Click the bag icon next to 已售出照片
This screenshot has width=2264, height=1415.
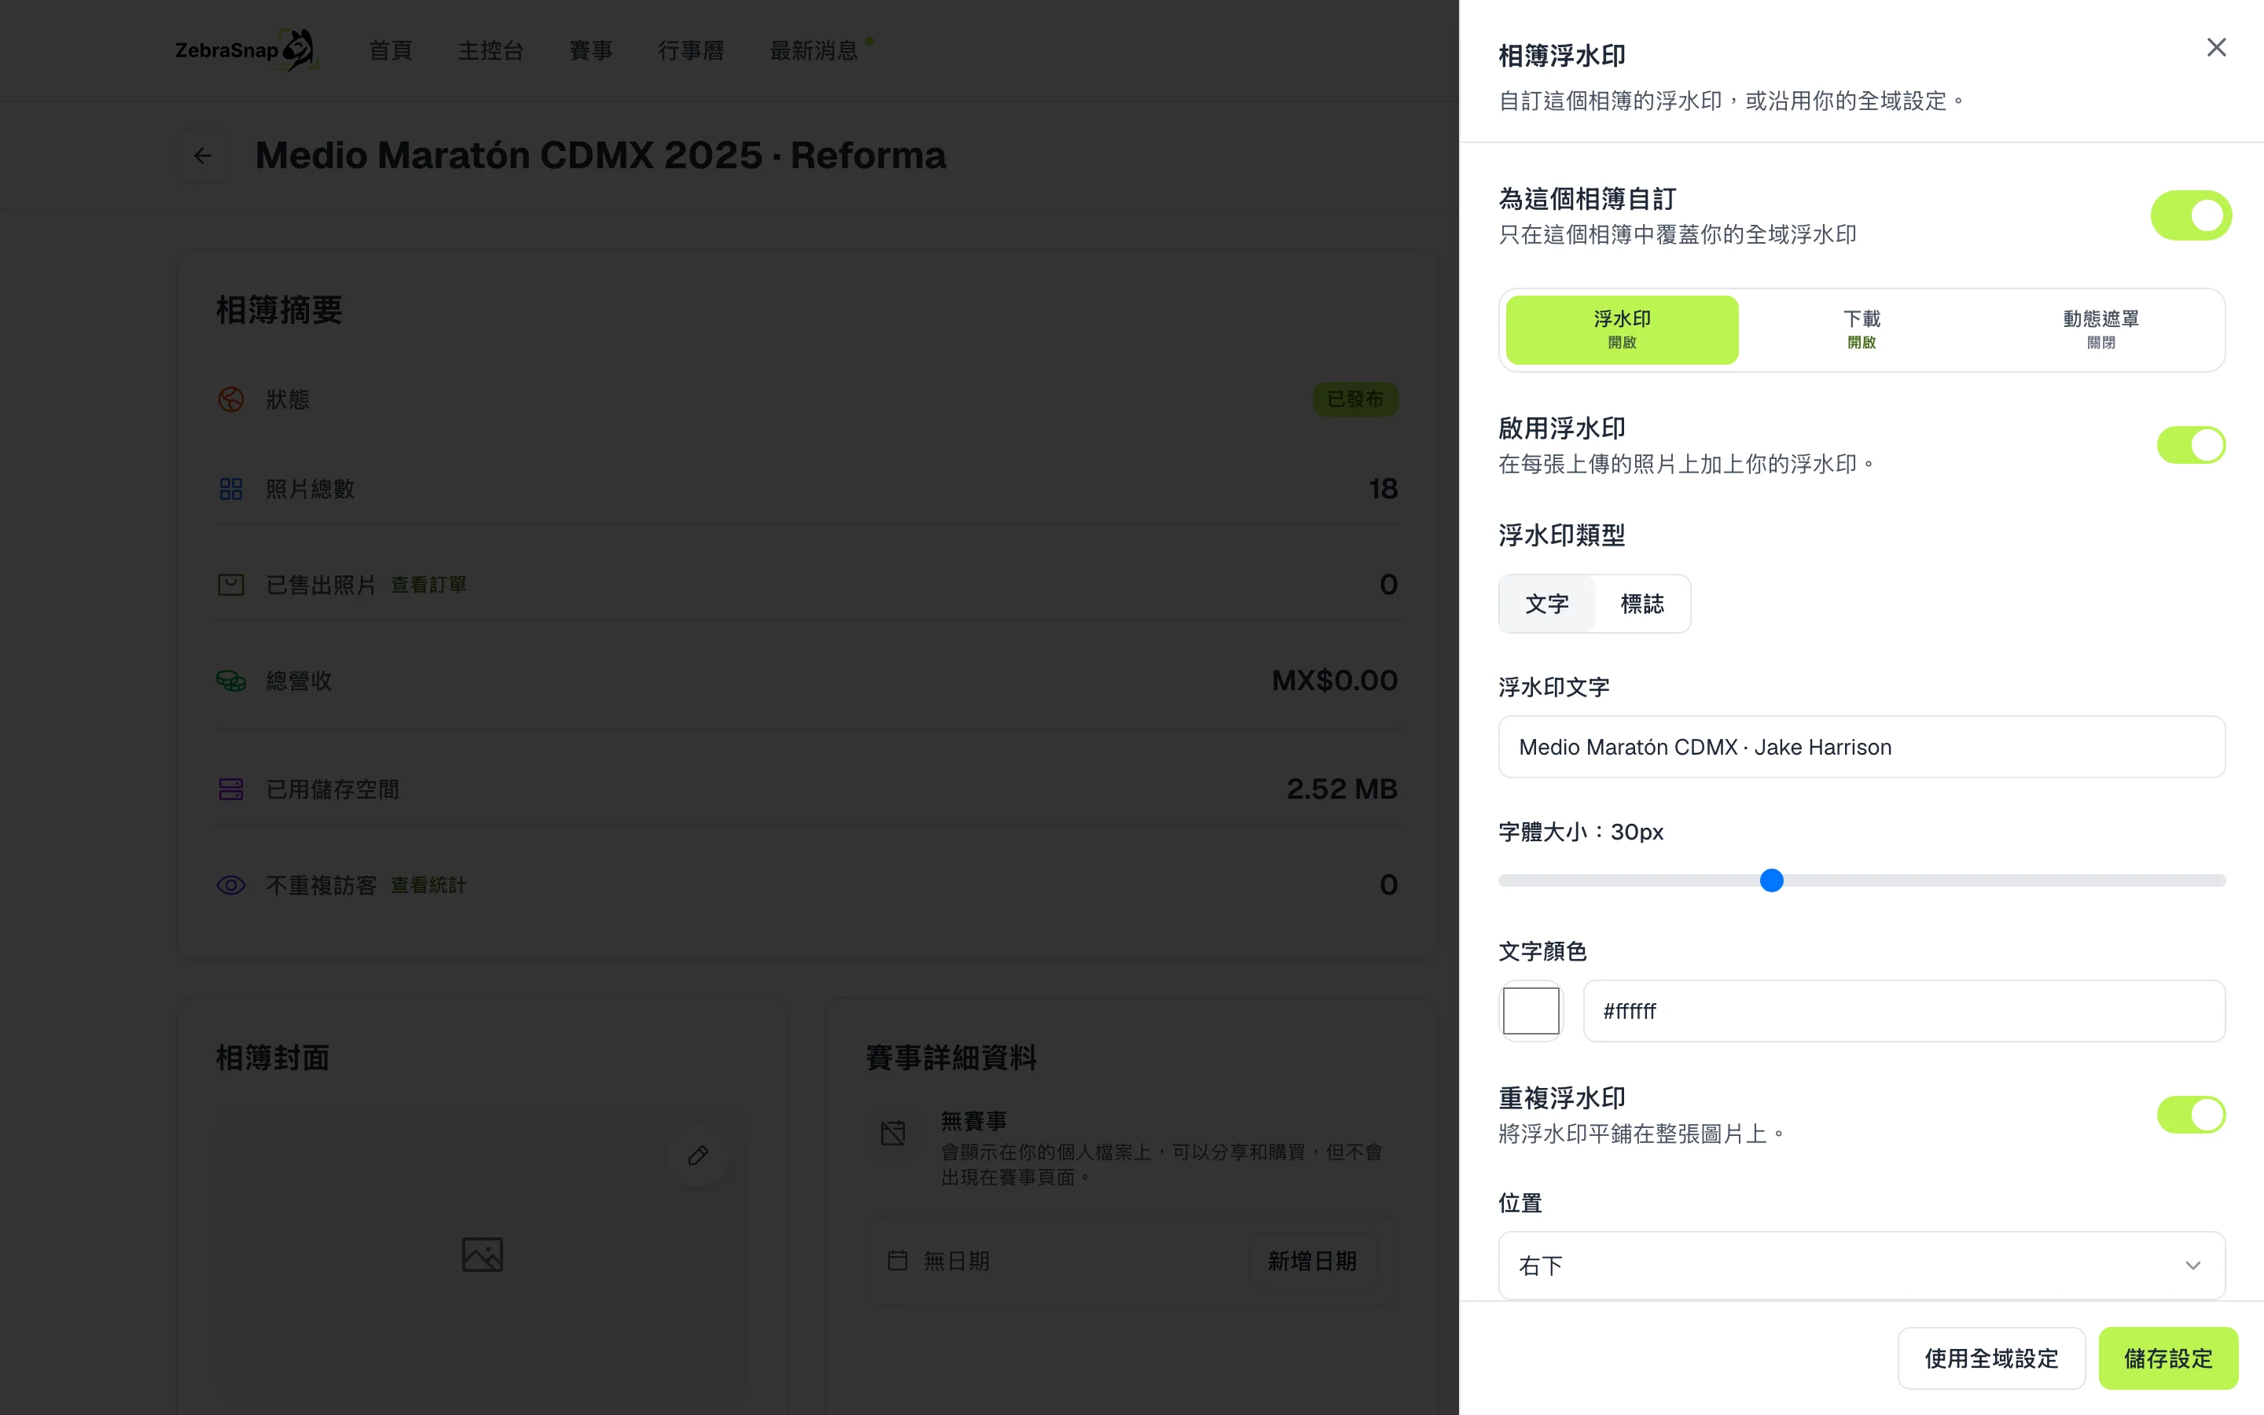[x=231, y=585]
